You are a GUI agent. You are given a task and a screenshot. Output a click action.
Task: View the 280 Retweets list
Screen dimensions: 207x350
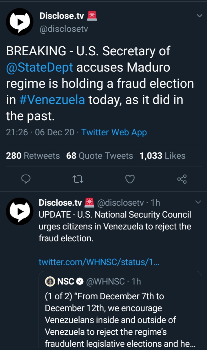[33, 156]
